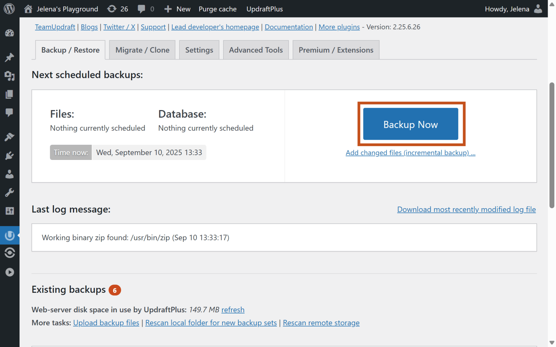Image resolution: width=556 pixels, height=347 pixels.
Task: Open Tools with the wrench icon
Action: click(10, 192)
